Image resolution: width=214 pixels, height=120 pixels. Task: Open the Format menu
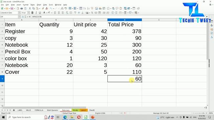pos(25,5)
